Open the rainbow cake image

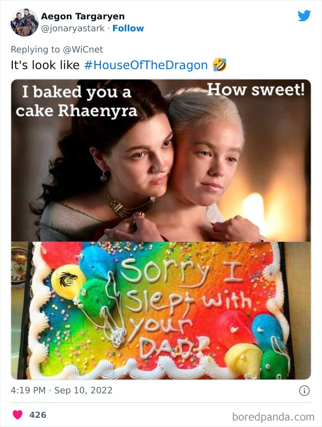161,309
